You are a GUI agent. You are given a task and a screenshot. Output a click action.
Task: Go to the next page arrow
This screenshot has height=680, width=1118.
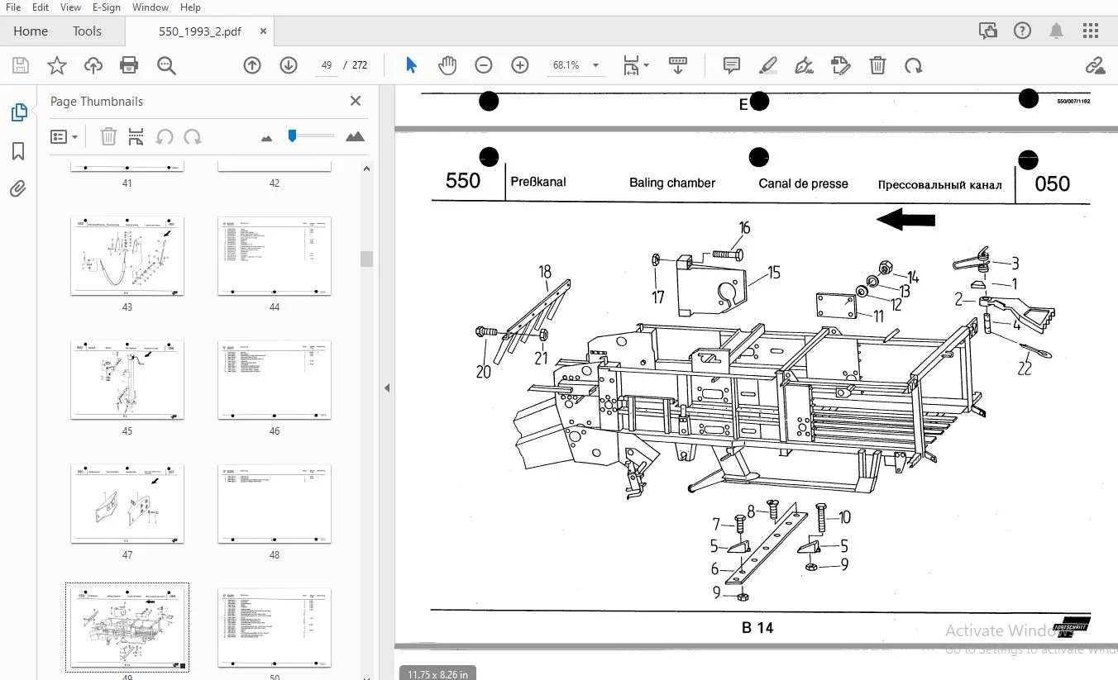point(289,65)
